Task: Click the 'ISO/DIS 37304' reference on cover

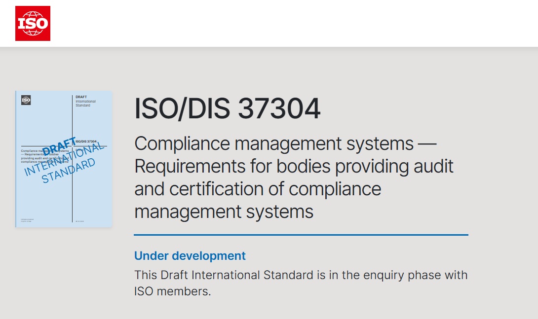Action: pos(85,142)
